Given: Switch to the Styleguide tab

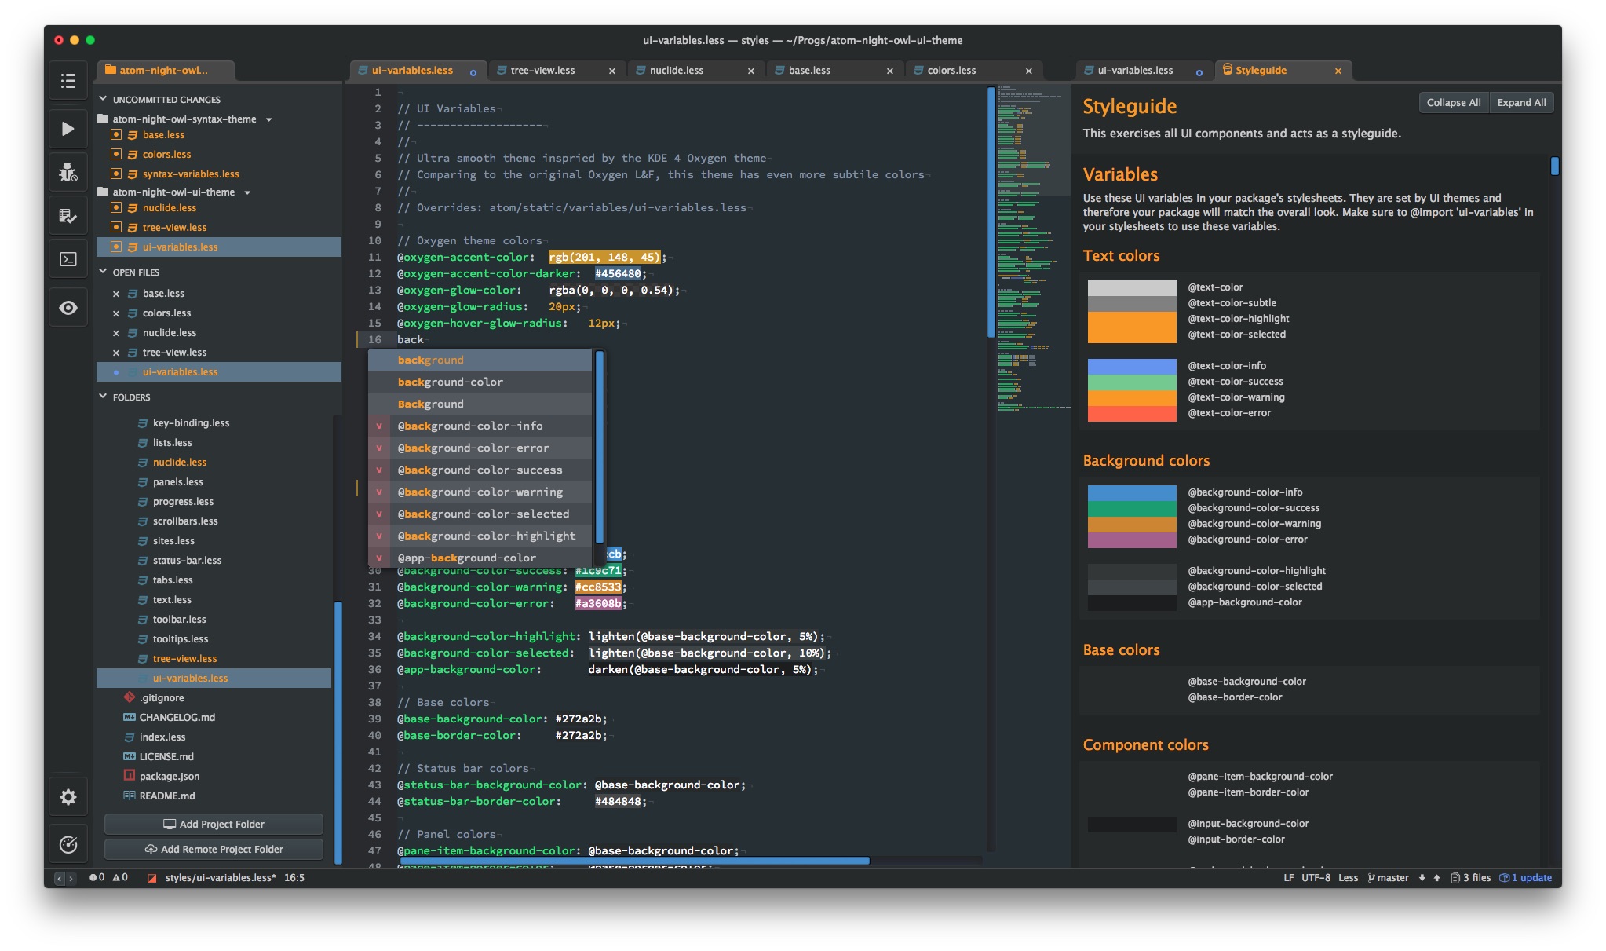Looking at the screenshot, I should (1260, 71).
